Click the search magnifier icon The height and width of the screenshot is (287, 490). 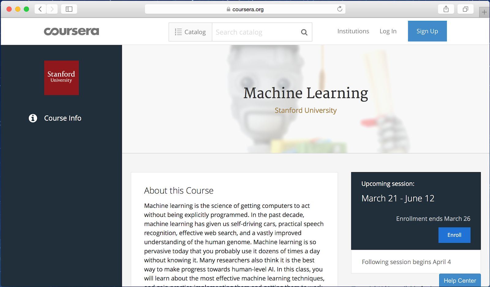point(304,32)
